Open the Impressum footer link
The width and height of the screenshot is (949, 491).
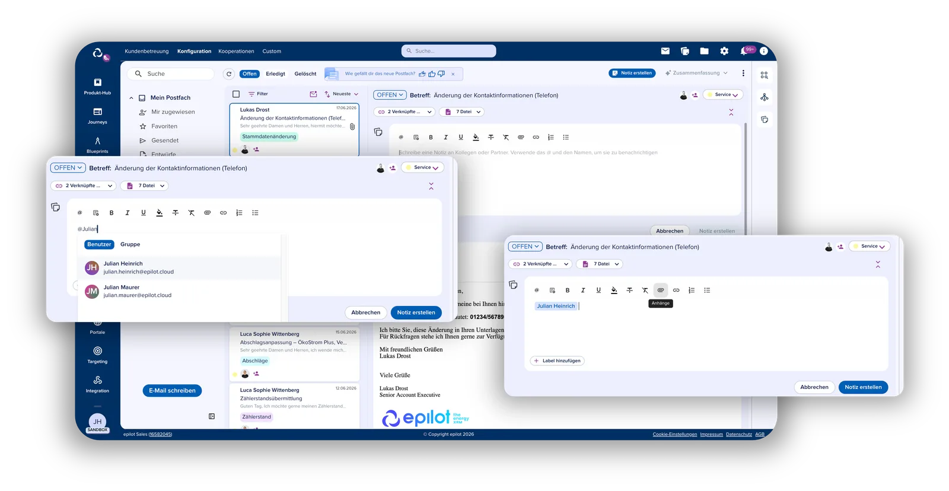click(711, 435)
